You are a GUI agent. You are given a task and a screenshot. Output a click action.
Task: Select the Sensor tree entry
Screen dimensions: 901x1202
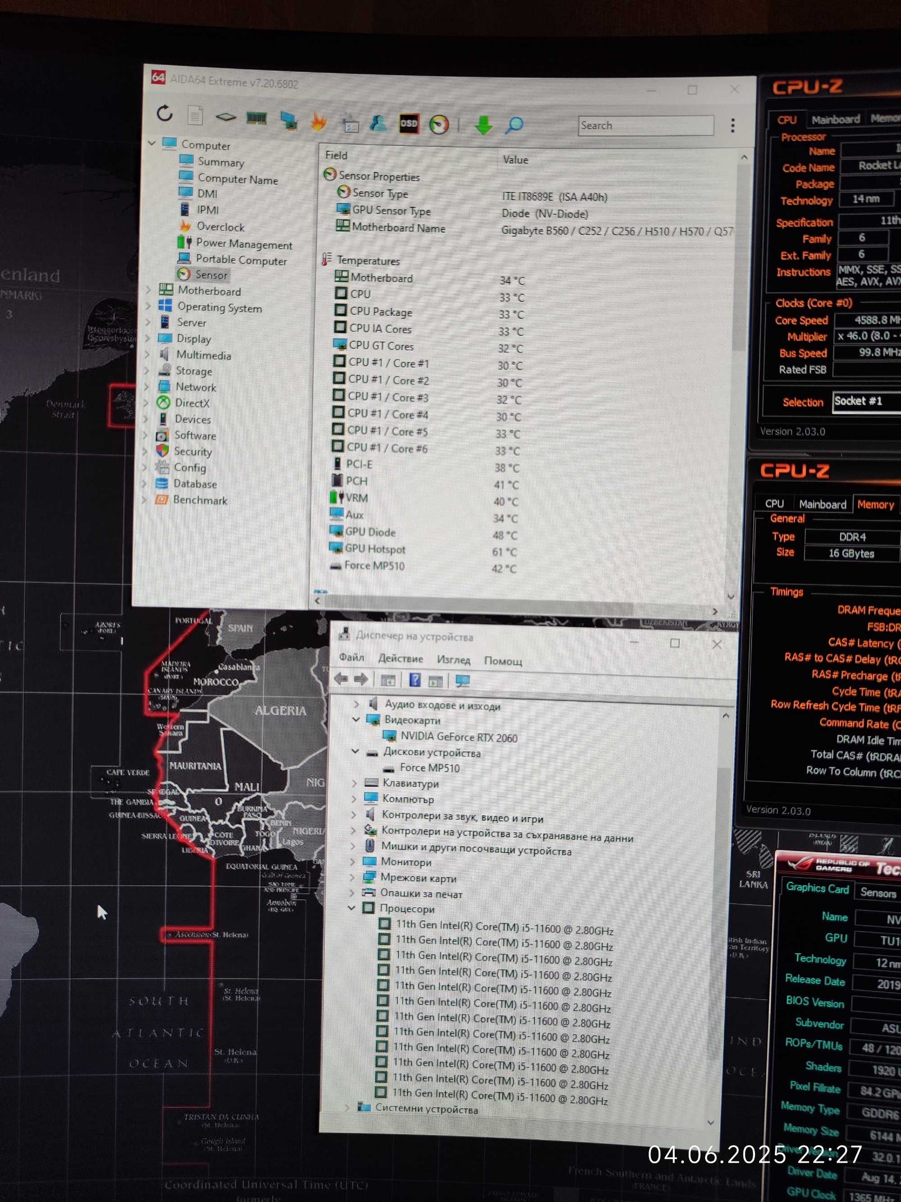(x=211, y=275)
